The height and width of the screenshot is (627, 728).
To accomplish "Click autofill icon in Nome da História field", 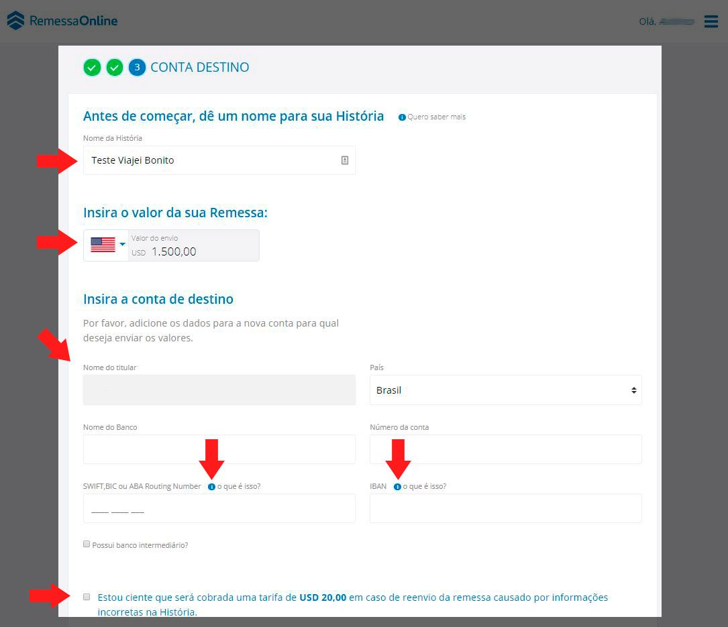I will coord(344,160).
